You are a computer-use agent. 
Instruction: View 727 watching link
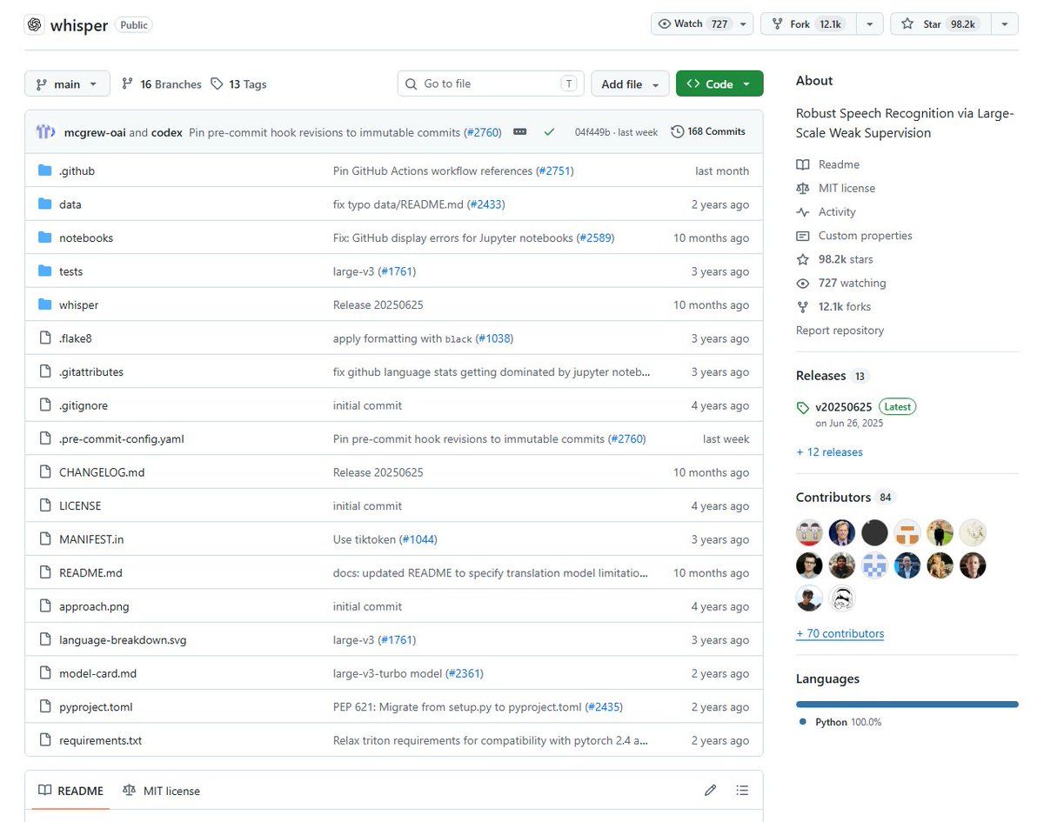pyautogui.click(x=840, y=283)
